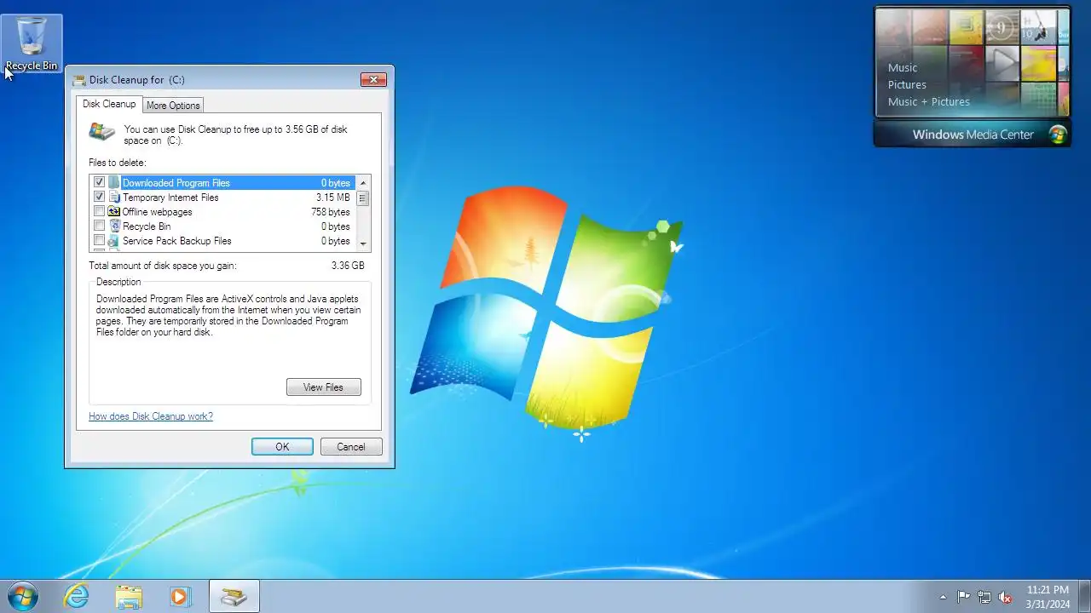Viewport: 1091px width, 613px height.
Task: Select the Downloaded Program Files row text
Action: [176, 183]
